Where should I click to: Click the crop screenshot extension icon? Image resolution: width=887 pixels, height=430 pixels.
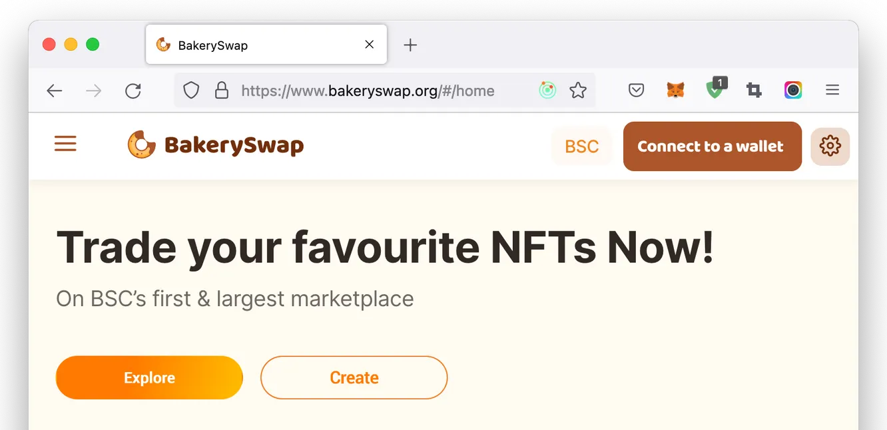tap(754, 91)
